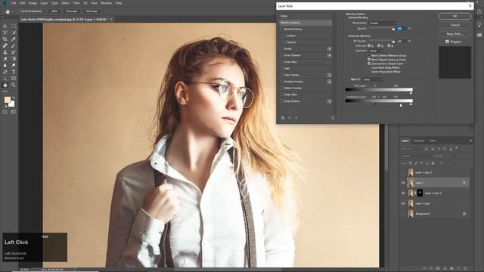
Task: Switch to the Paths tab
Action: point(433,141)
